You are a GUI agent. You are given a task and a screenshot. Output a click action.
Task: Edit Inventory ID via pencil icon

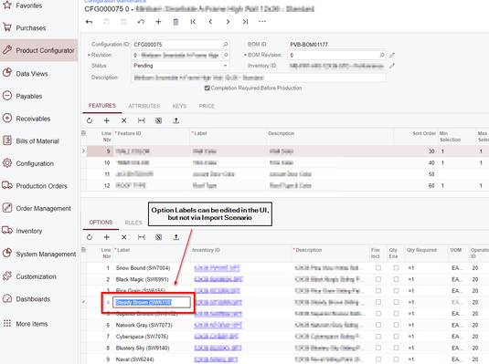(x=392, y=66)
